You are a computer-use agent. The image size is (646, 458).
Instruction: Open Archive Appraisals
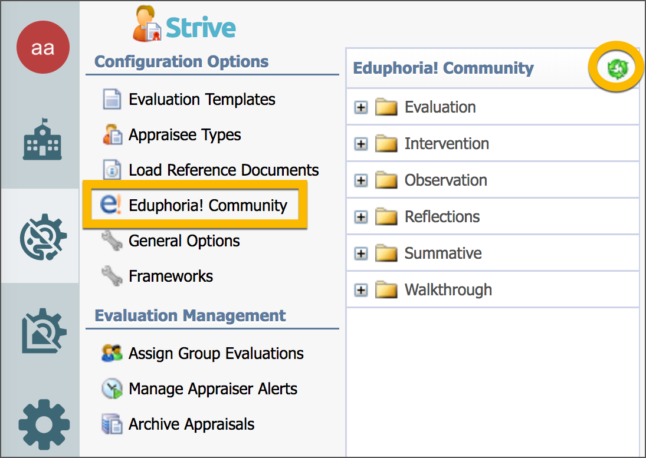point(192,424)
